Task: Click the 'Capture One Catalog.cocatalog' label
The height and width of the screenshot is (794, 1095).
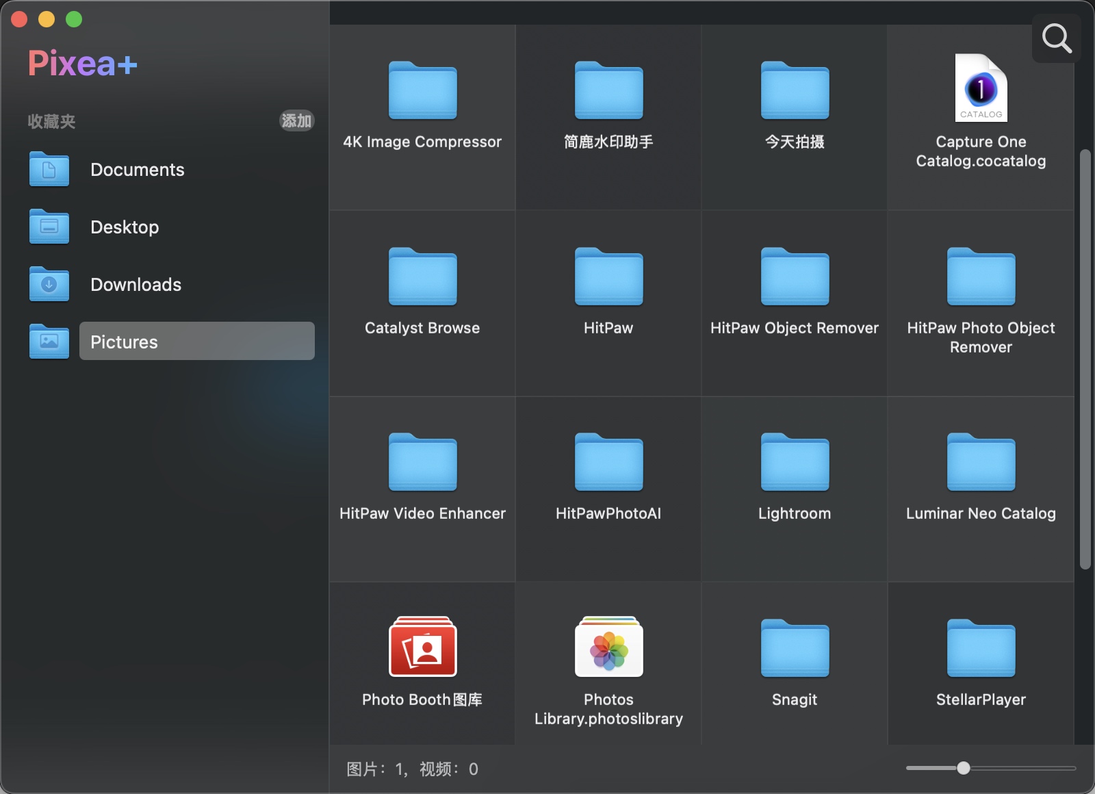Action: [981, 151]
